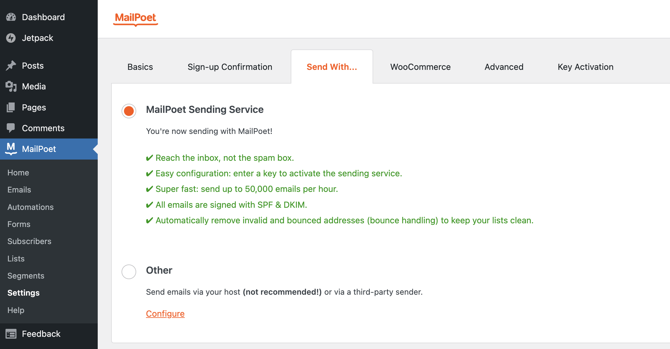
Task: Open Automations submenu item
Action: coord(31,207)
